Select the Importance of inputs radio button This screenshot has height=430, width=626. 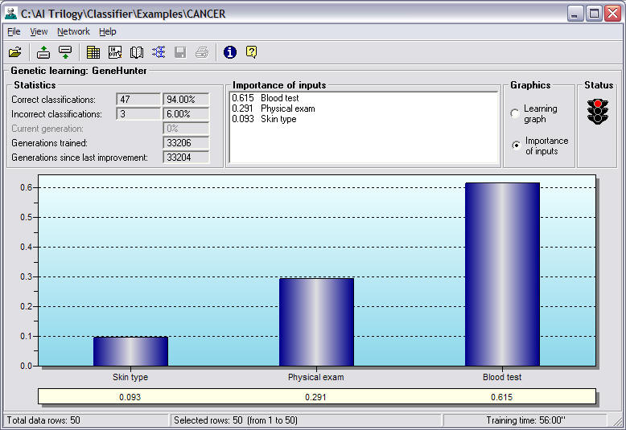pos(517,145)
